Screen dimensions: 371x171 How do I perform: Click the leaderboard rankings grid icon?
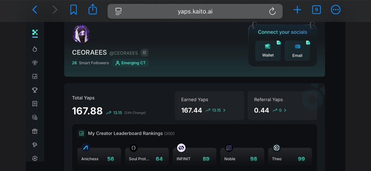point(81,134)
